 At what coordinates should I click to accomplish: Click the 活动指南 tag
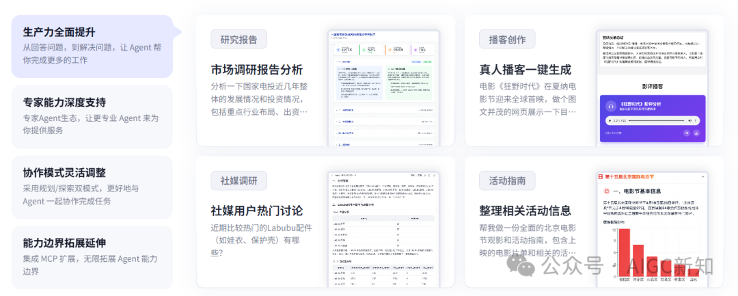(507, 180)
